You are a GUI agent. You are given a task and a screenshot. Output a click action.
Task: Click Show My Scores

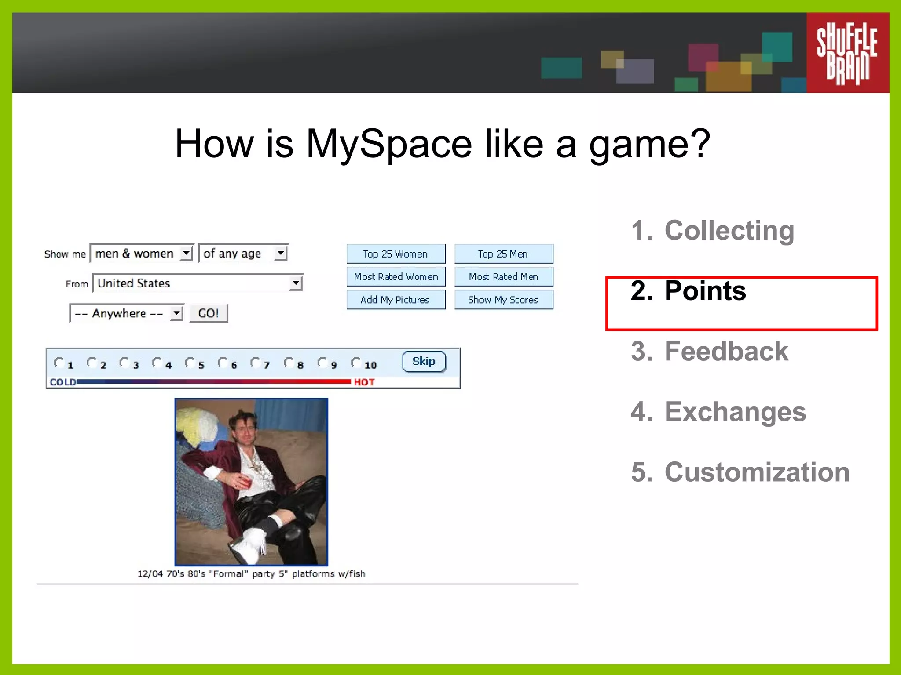[x=504, y=300]
